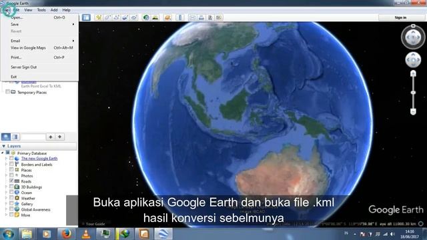Viewport: 427px width, 240px height.
Task: Click the north-up ring on the Look joystick
Action: 413,26
